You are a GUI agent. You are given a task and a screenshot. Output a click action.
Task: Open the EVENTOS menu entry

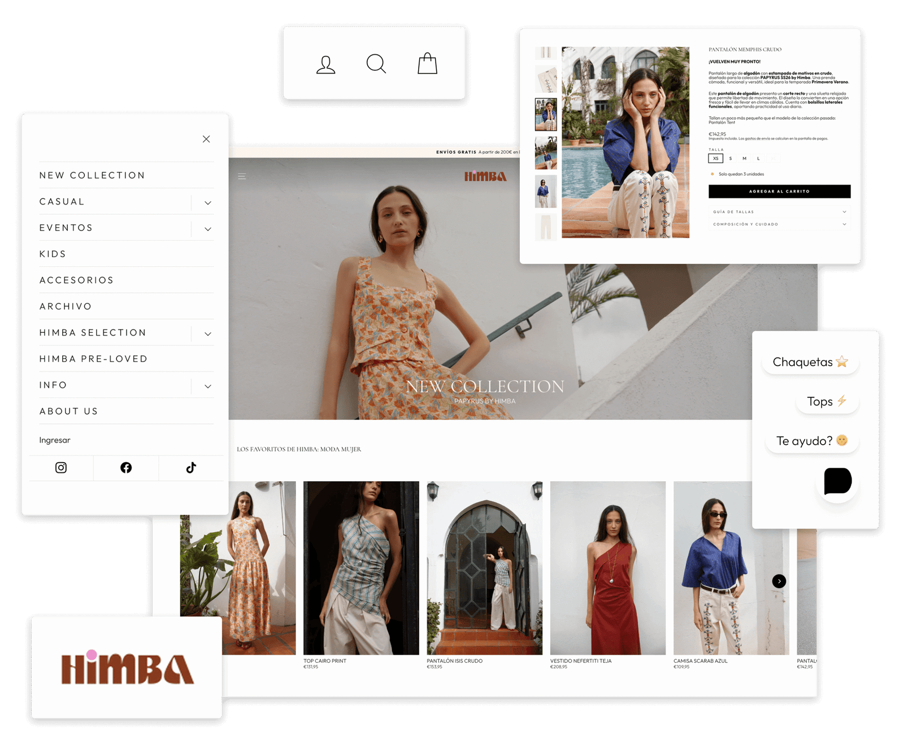click(x=66, y=228)
